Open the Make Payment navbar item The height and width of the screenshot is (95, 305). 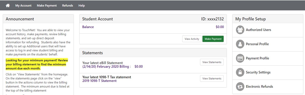(x=47, y=6)
